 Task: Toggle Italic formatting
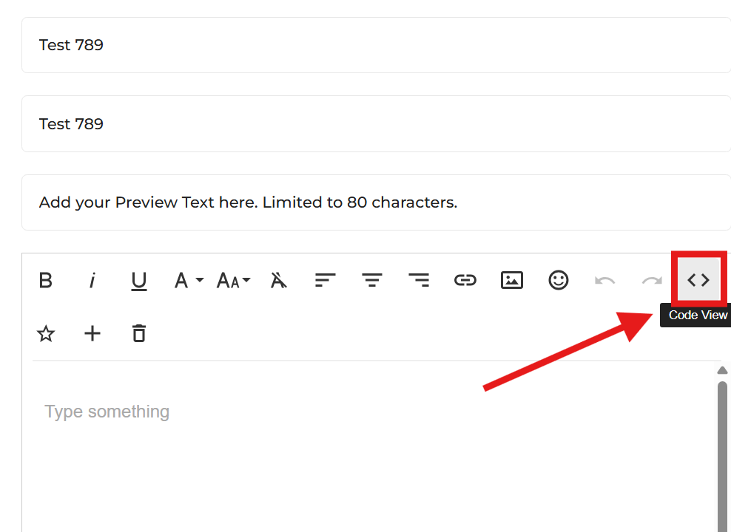[92, 280]
